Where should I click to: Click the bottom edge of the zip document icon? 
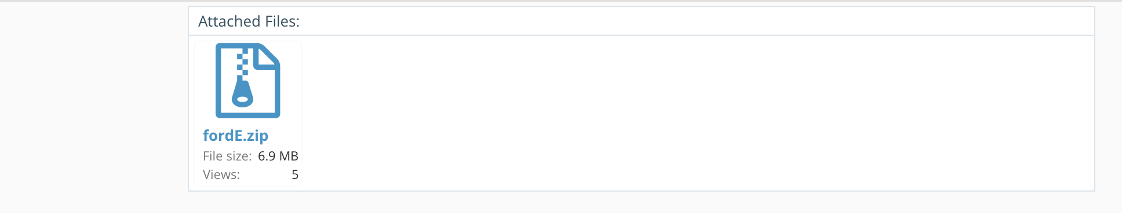click(248, 115)
